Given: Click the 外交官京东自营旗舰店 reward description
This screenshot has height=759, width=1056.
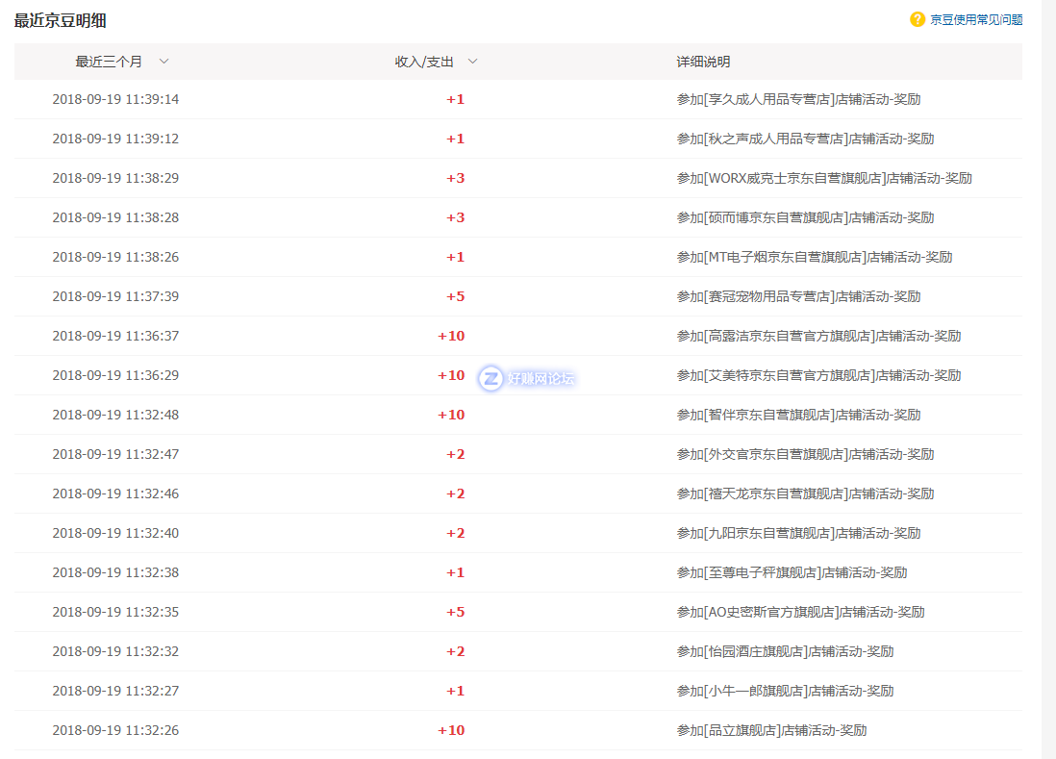Looking at the screenshot, I should click(806, 454).
